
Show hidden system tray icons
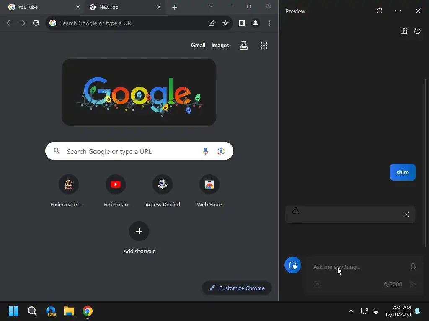(x=351, y=311)
